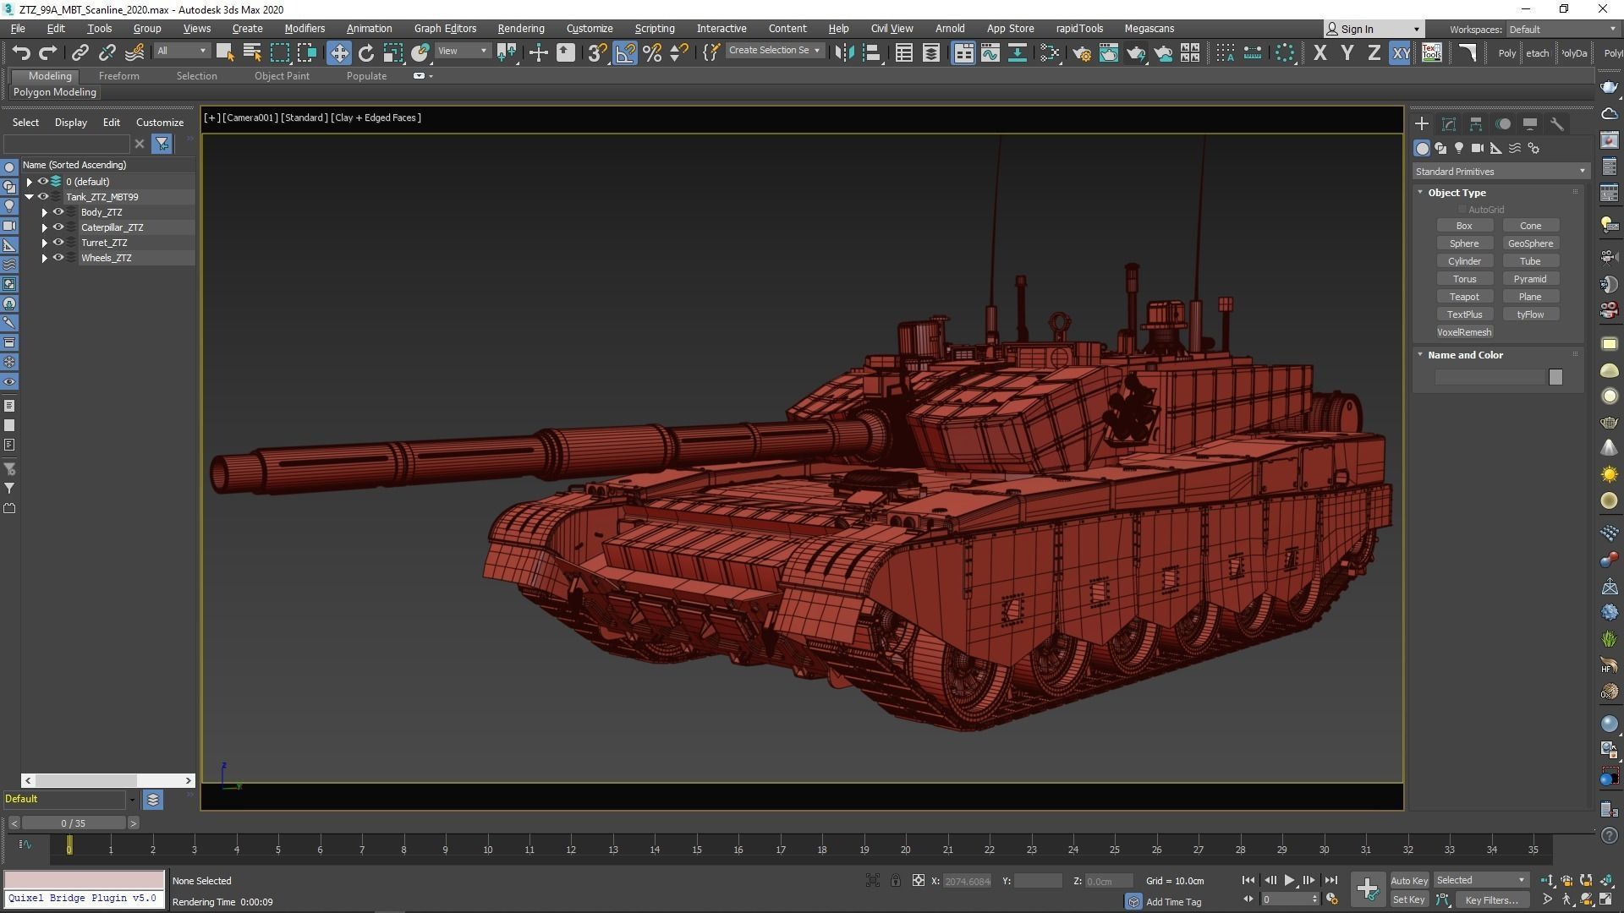The image size is (1624, 913).
Task: Click the Undo arrow icon
Action: 20,52
